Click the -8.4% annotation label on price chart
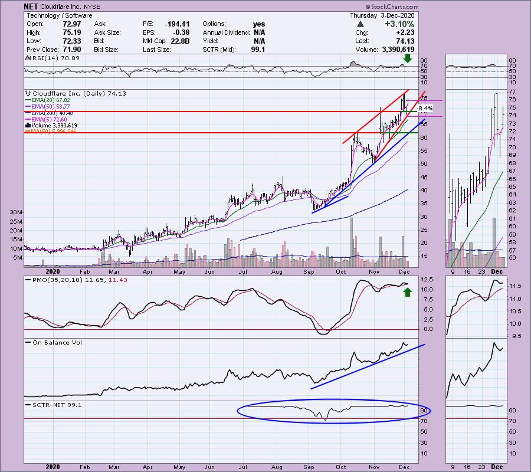This screenshot has height=472, width=531. coord(425,109)
